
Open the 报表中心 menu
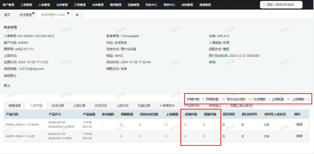coord(169,5)
